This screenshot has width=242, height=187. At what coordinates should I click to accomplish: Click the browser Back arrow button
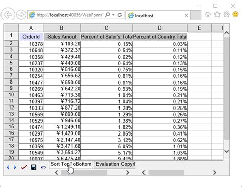(x=8, y=15)
